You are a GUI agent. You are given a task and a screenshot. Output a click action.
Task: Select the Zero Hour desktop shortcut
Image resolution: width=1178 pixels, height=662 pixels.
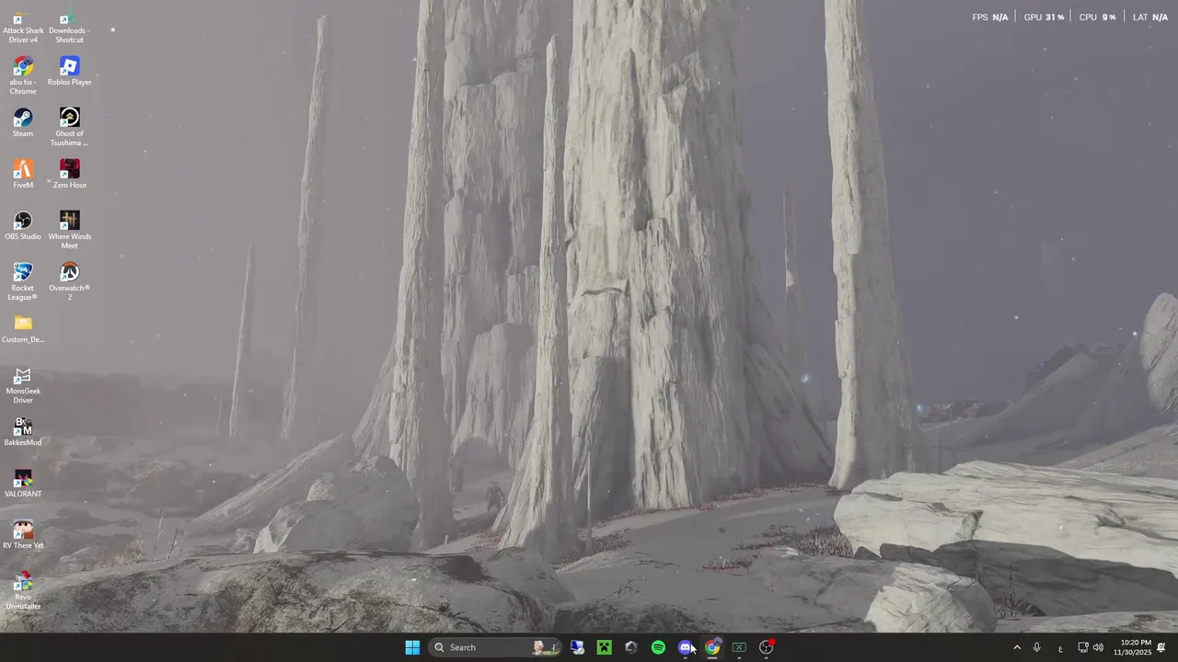click(69, 175)
